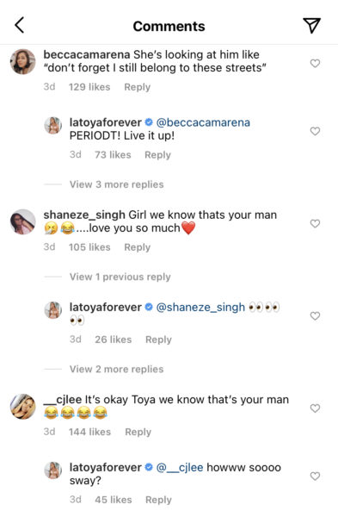Like beccacamarena's comment with heart
The image size is (338, 517).
[315, 63]
